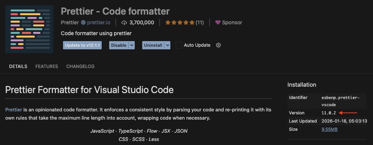Open the Sponsor link
The height and width of the screenshot is (145, 373).
click(232, 22)
